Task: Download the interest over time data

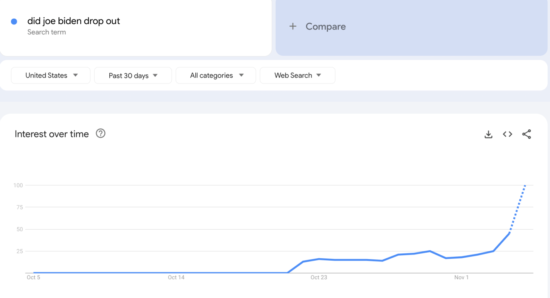Action: pyautogui.click(x=488, y=134)
